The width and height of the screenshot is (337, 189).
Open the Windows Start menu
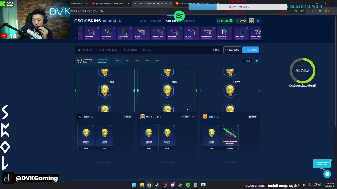134,185
